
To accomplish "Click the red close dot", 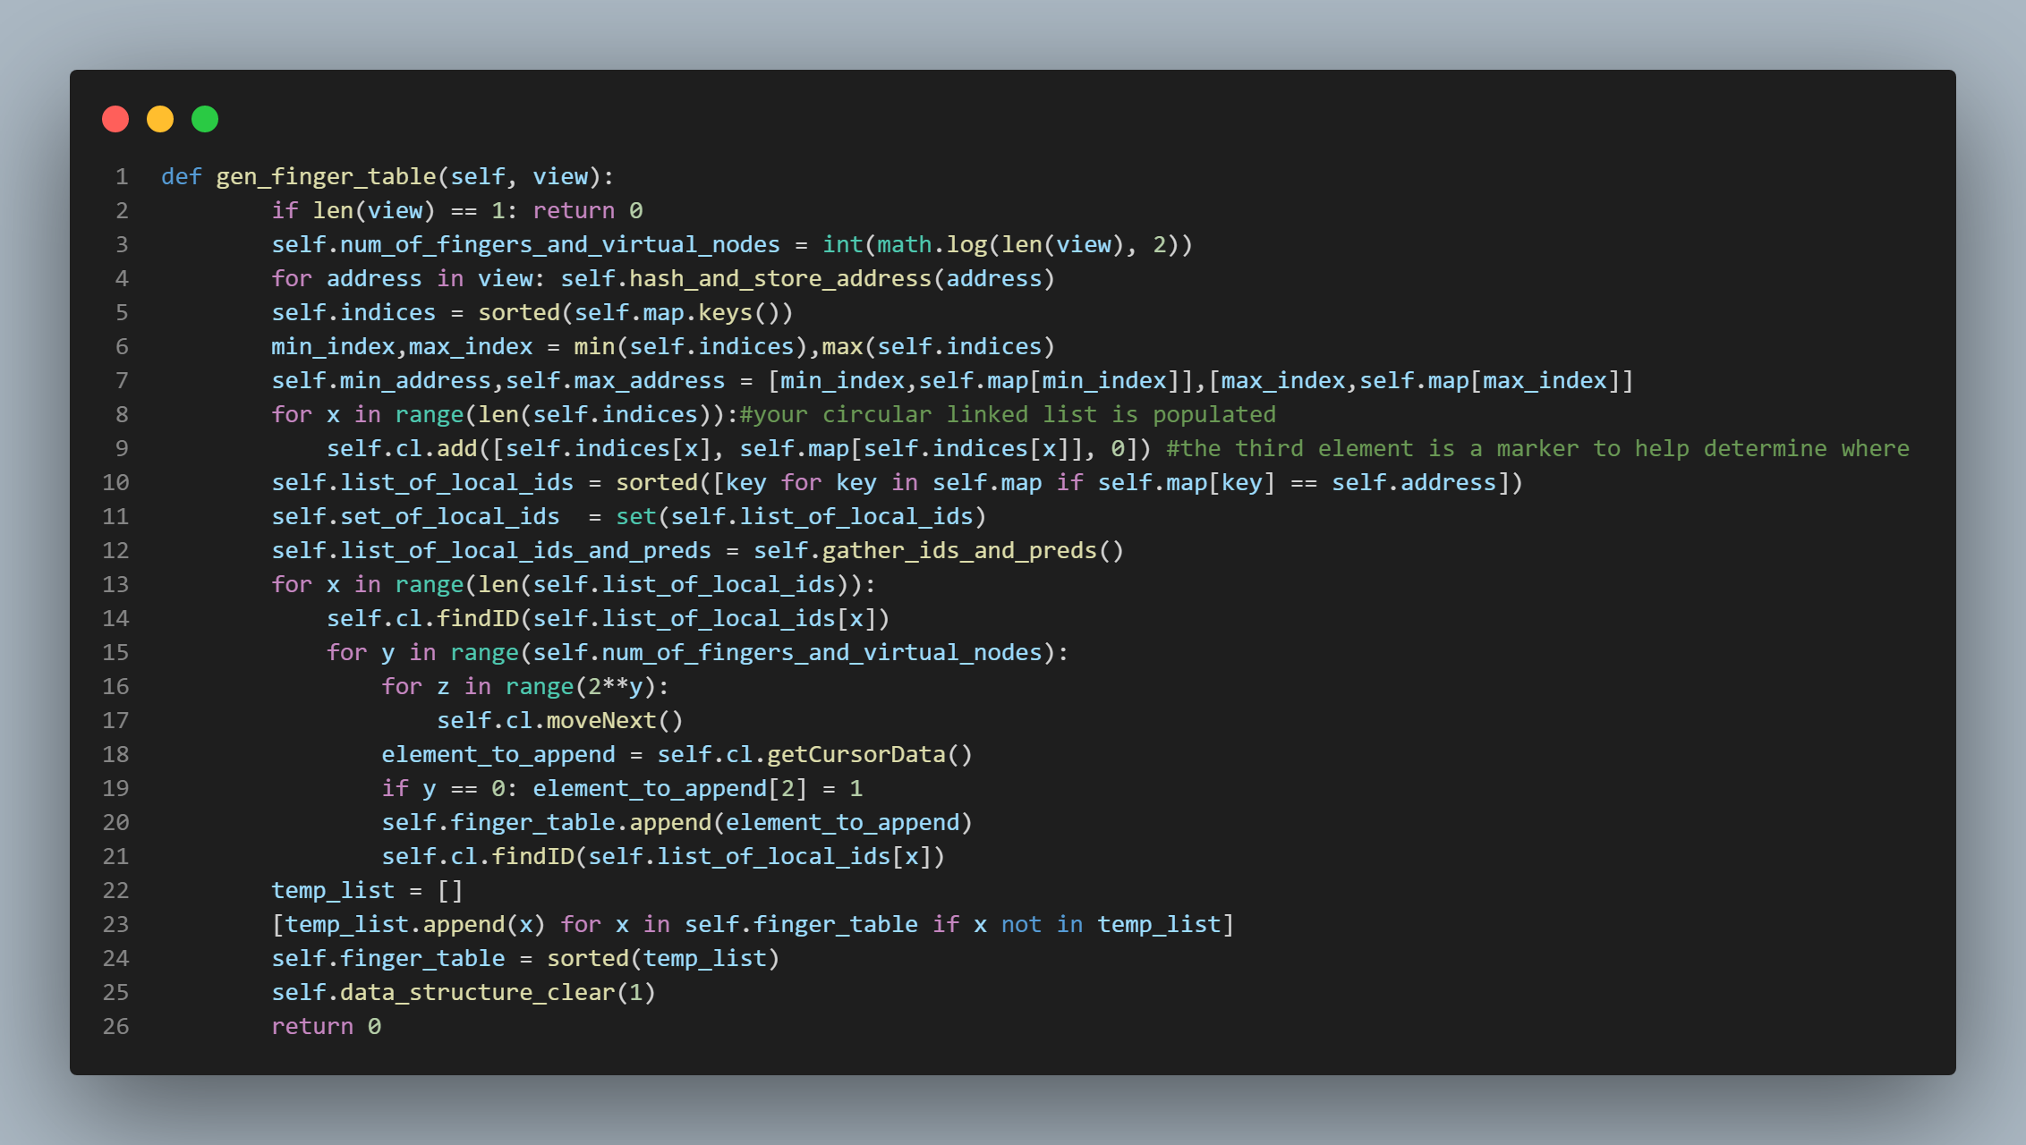I will [115, 119].
